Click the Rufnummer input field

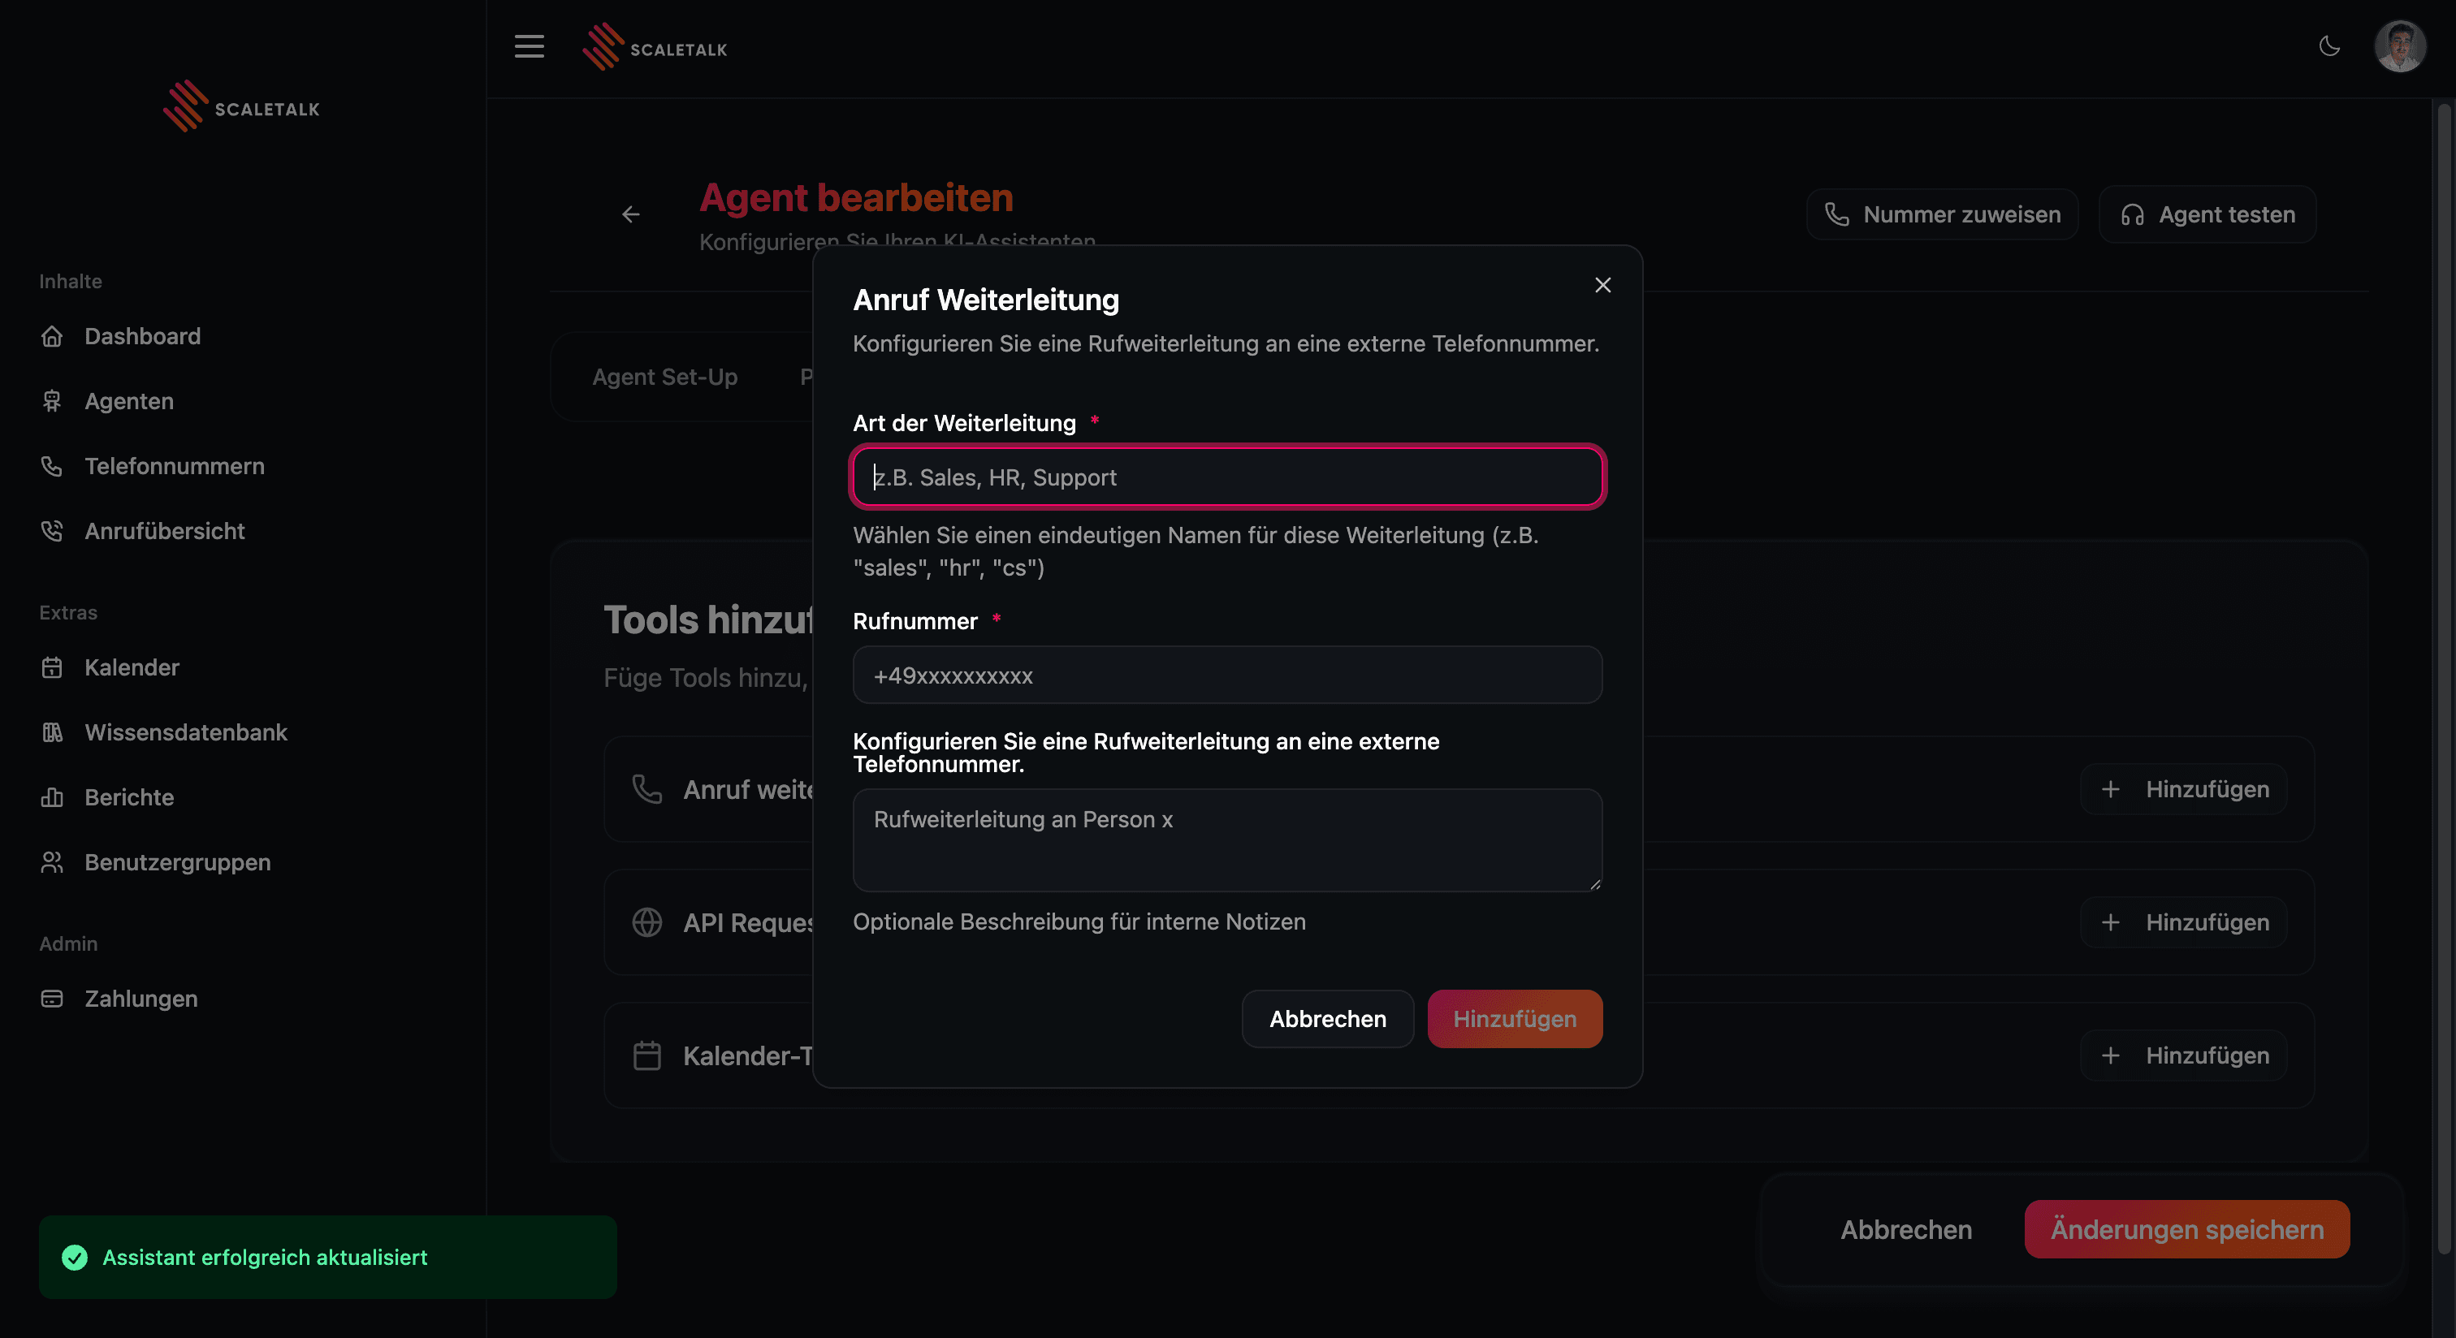1227,675
